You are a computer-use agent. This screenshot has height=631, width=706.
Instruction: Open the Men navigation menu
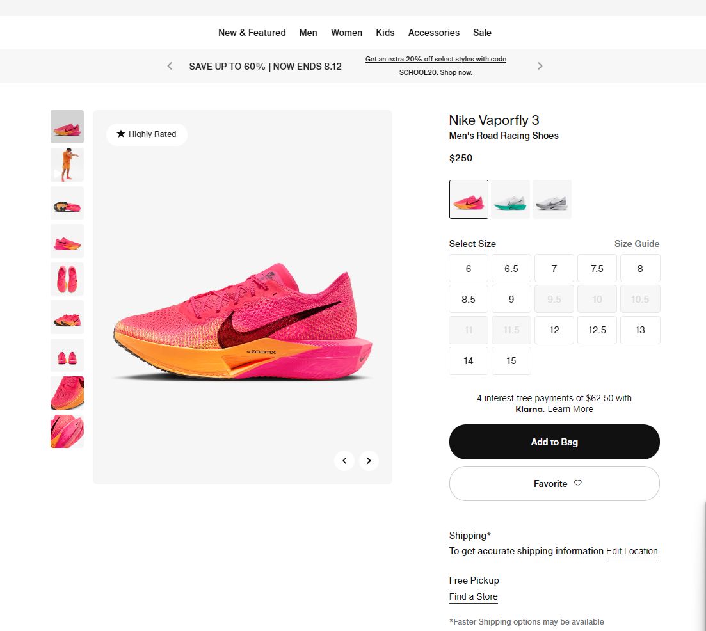point(308,33)
